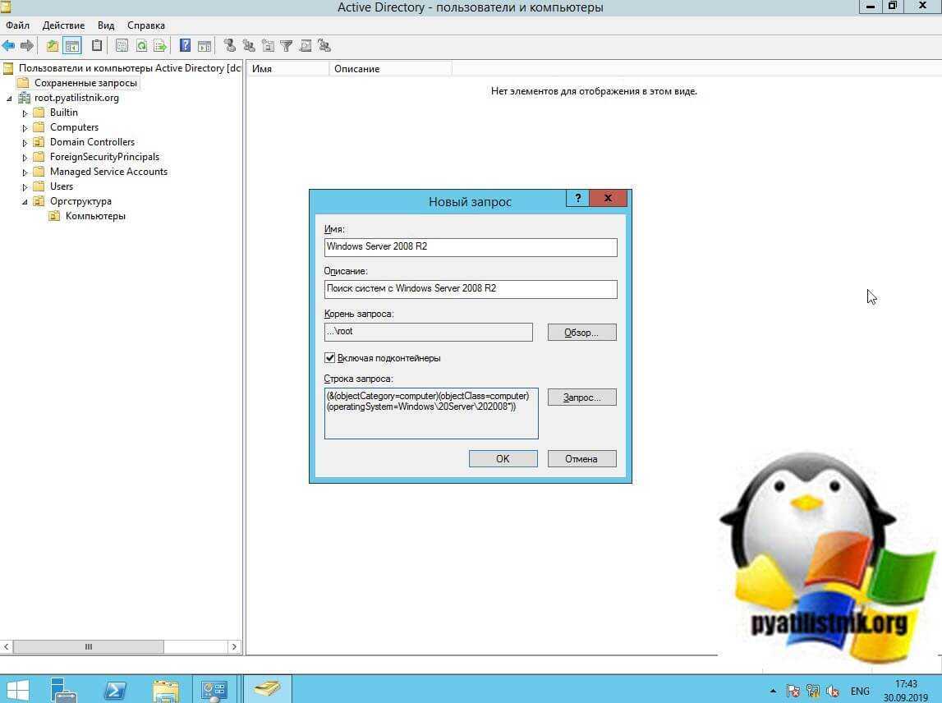
Task: Open the Справка menu
Action: click(146, 25)
